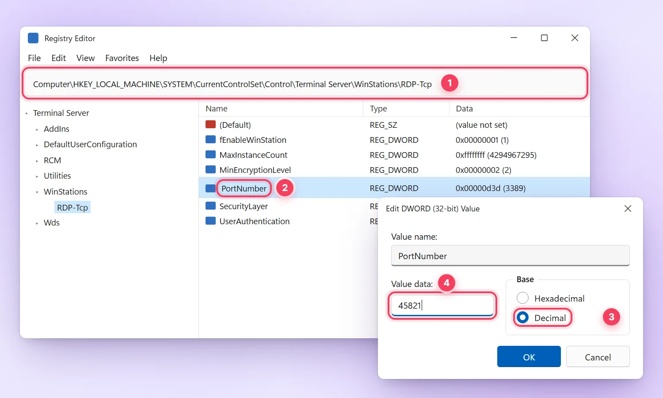Open the View menu
Image resolution: width=663 pixels, height=398 pixels.
(x=85, y=58)
